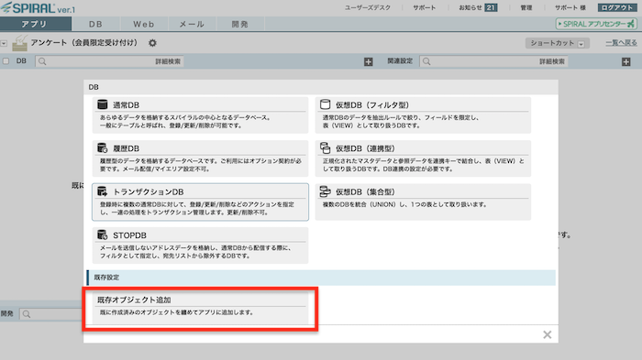Click the 既存設定 section header
The image size is (642, 360).
click(x=321, y=278)
